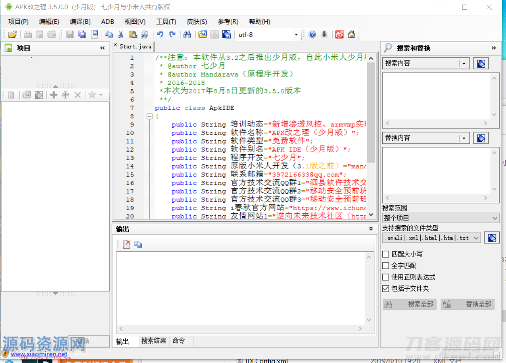Click the home page icon
Image resolution: width=506 pixels, height=363 pixels.
[351, 35]
